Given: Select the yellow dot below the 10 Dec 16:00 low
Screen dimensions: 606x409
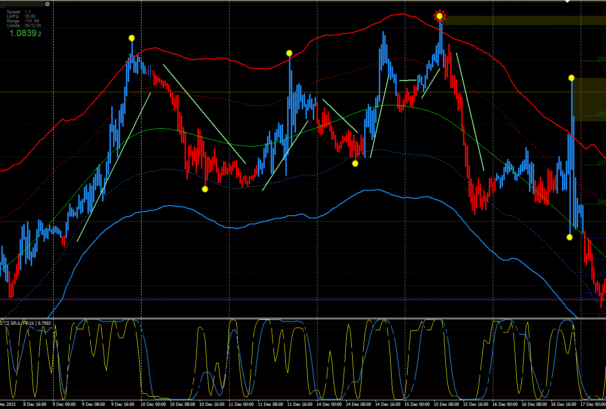Looking at the screenshot, I should pyautogui.click(x=205, y=189).
